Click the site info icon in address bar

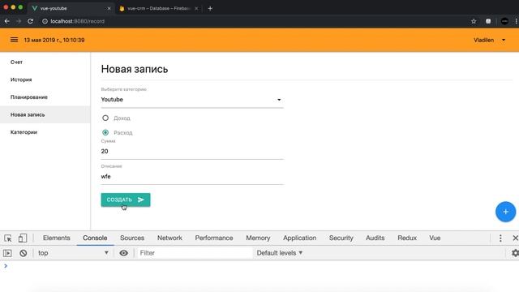(x=45, y=21)
